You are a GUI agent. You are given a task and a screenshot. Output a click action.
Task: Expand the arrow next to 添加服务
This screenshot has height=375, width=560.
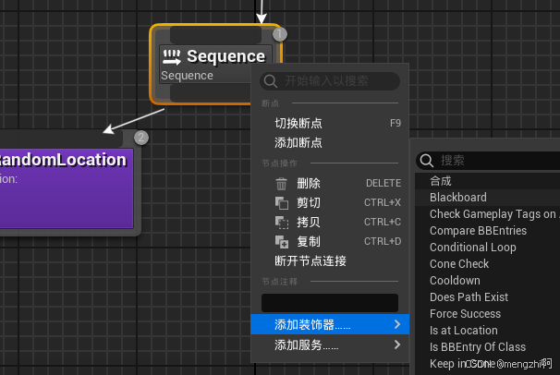point(397,345)
